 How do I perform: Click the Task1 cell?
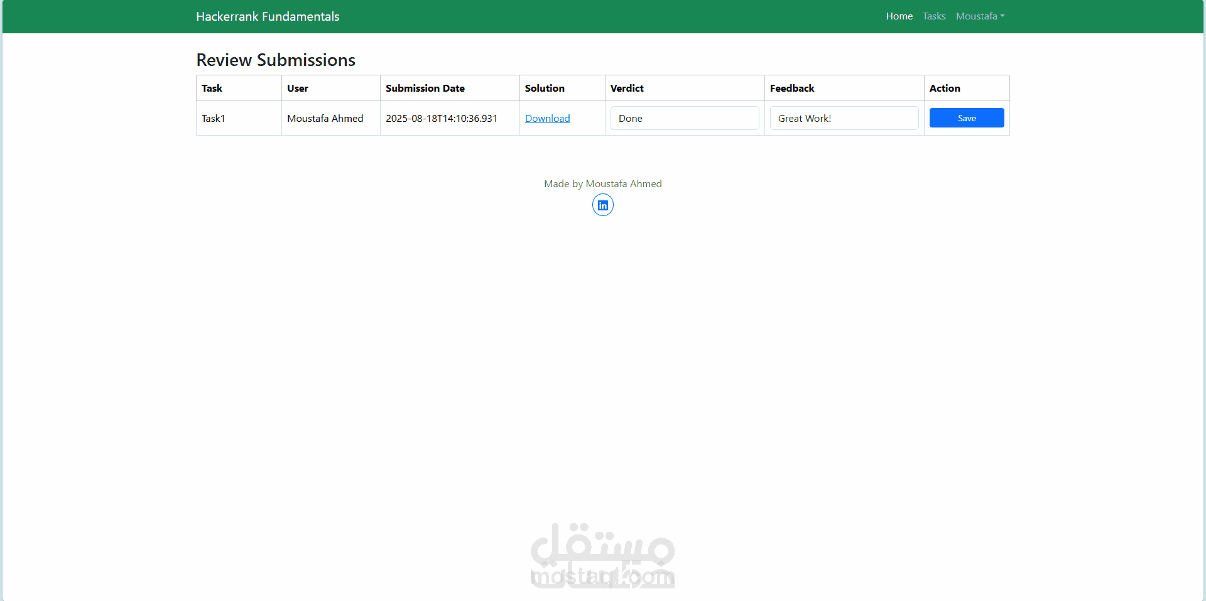click(239, 118)
